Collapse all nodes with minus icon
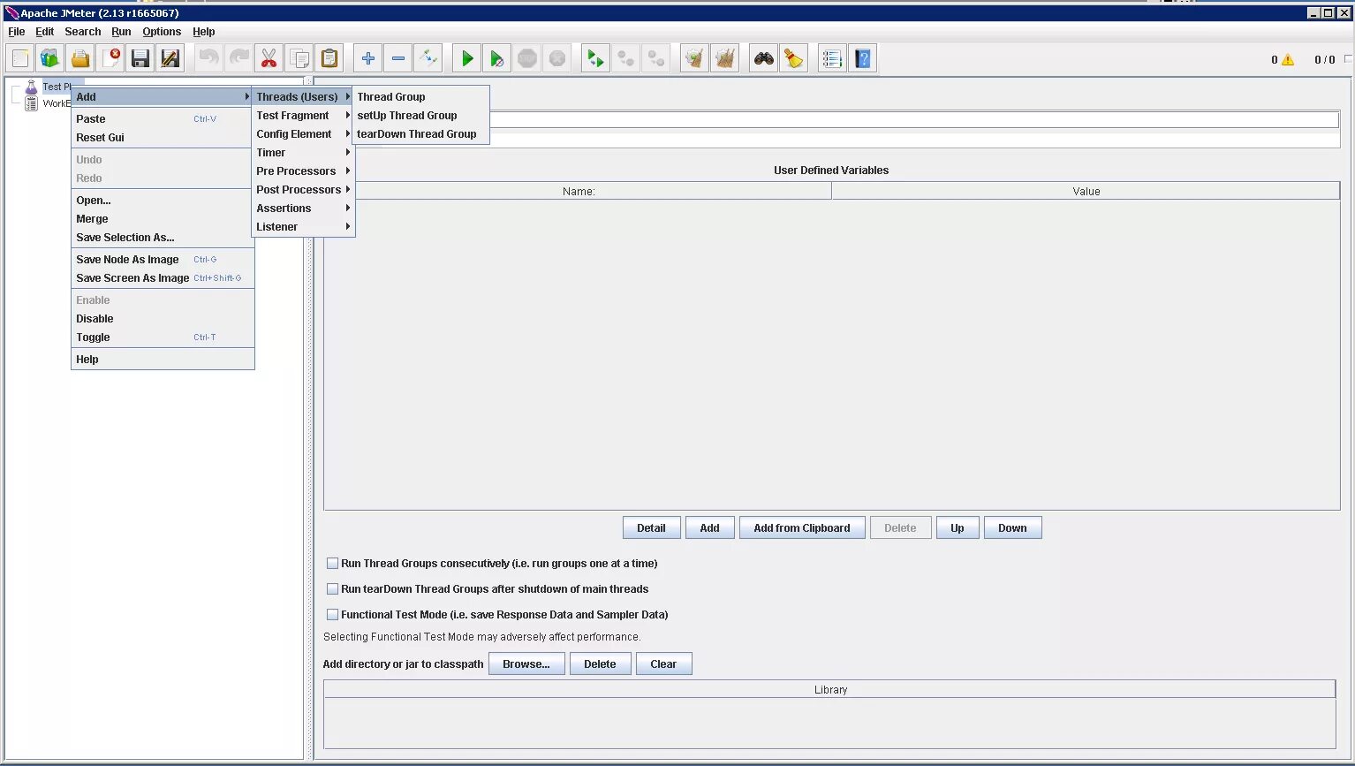 [x=397, y=59]
